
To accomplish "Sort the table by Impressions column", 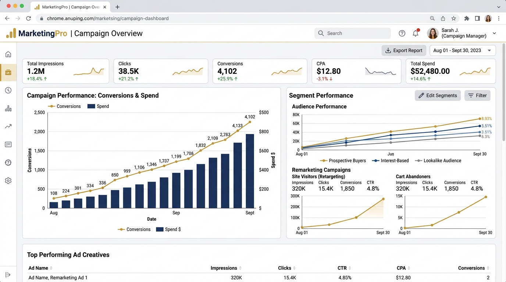I will 226,268.
